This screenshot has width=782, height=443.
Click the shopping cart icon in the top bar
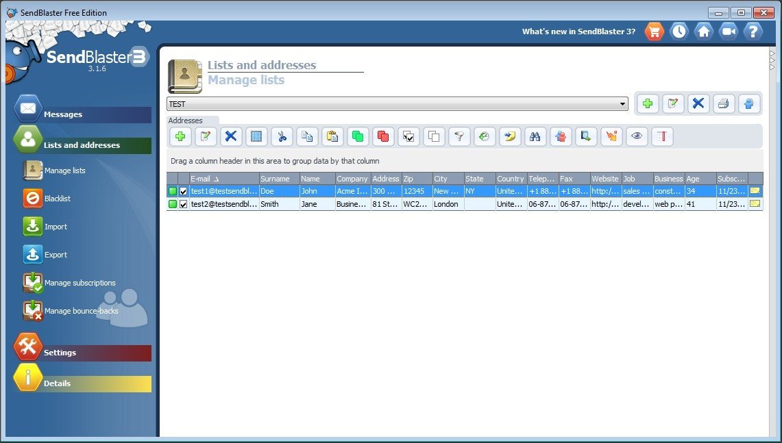(654, 31)
